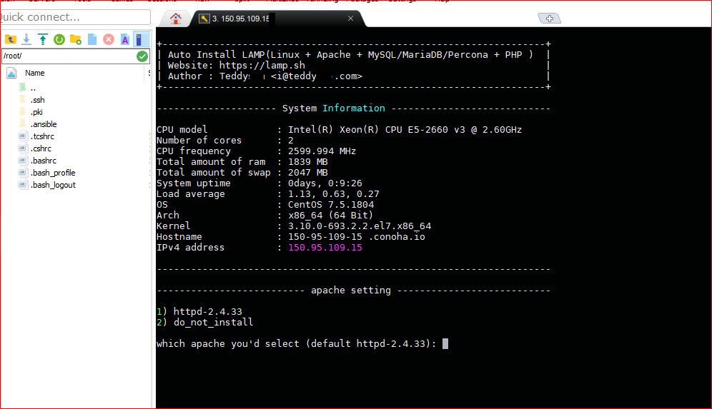
Task: Sort files by Name column
Action: click(x=34, y=73)
